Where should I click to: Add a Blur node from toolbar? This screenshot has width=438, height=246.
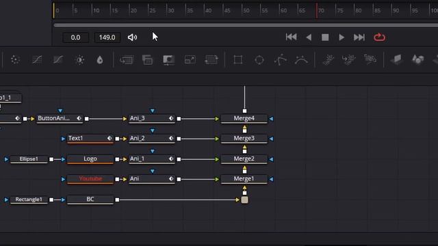tap(100, 59)
